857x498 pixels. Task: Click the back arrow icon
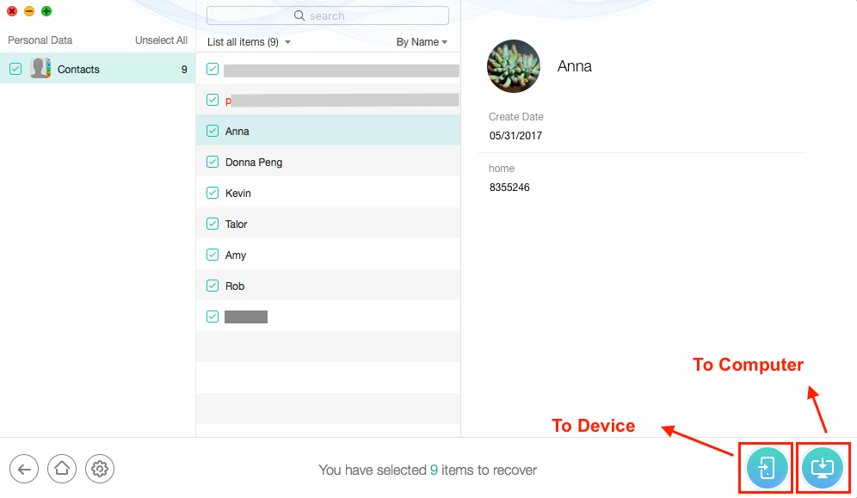point(23,469)
